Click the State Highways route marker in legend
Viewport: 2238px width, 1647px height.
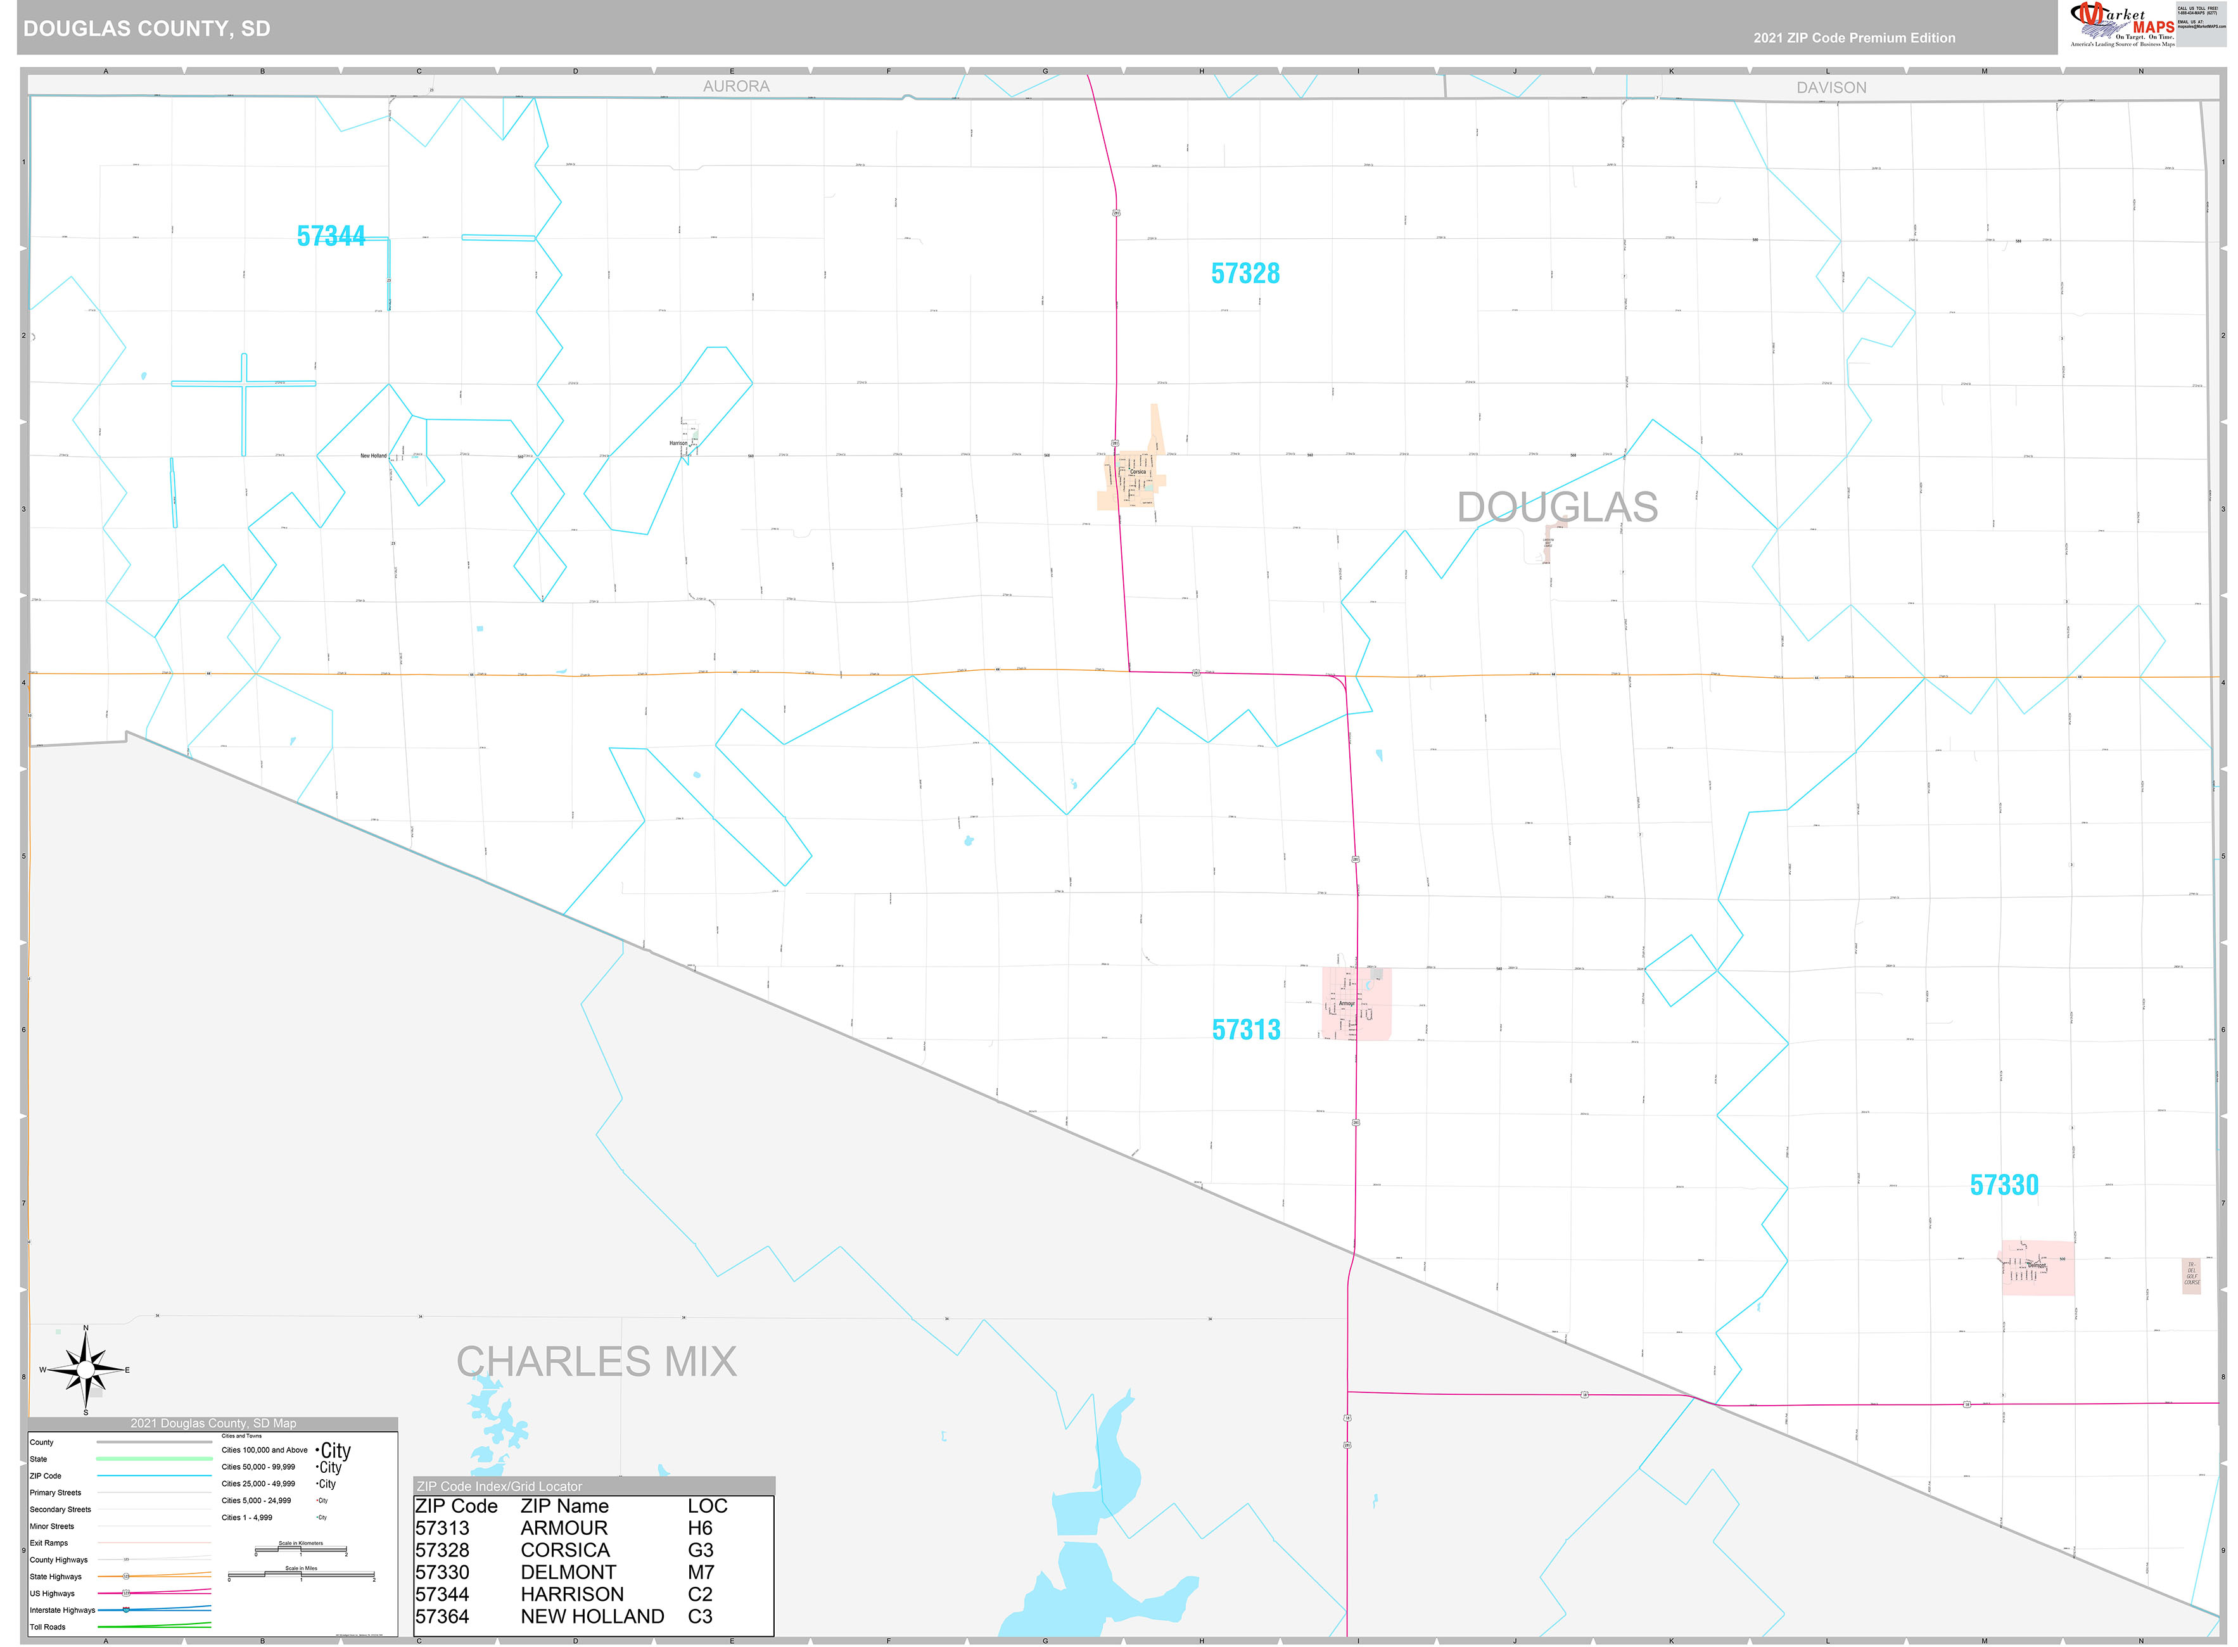point(127,1576)
